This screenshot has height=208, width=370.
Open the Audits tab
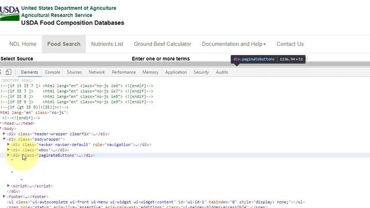[x=222, y=72]
